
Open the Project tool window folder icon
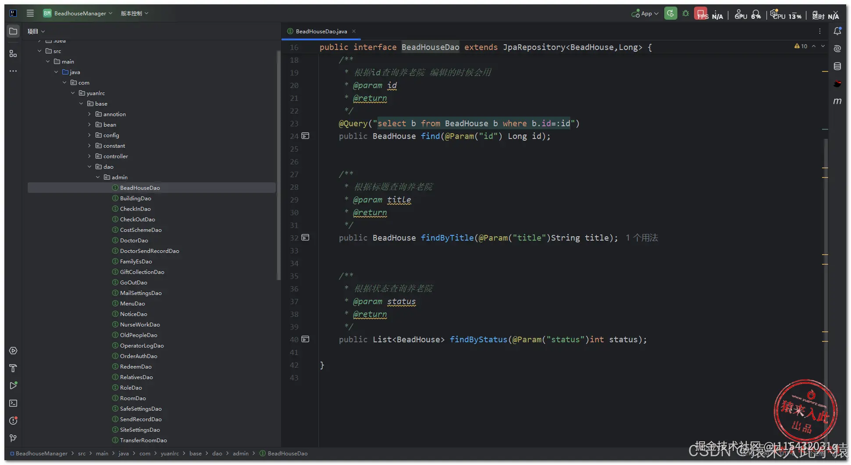tap(13, 31)
